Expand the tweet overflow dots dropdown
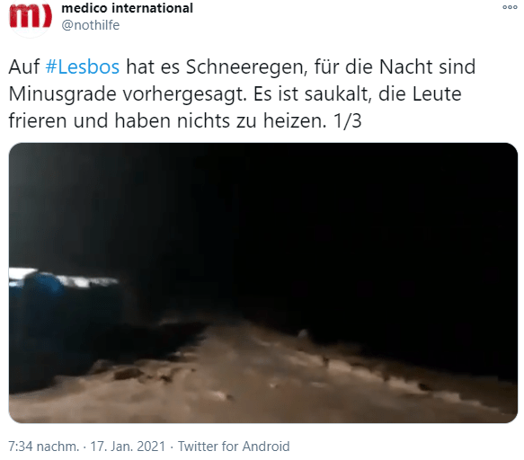The width and height of the screenshot is (524, 460). [x=510, y=7]
